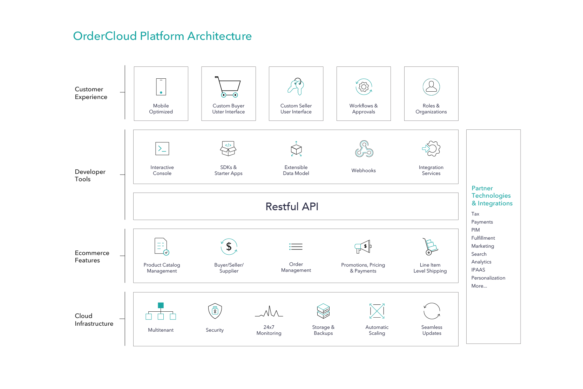Image resolution: width=583 pixels, height=389 pixels.
Task: Click the Custom Seller keys icon
Action: [x=296, y=86]
